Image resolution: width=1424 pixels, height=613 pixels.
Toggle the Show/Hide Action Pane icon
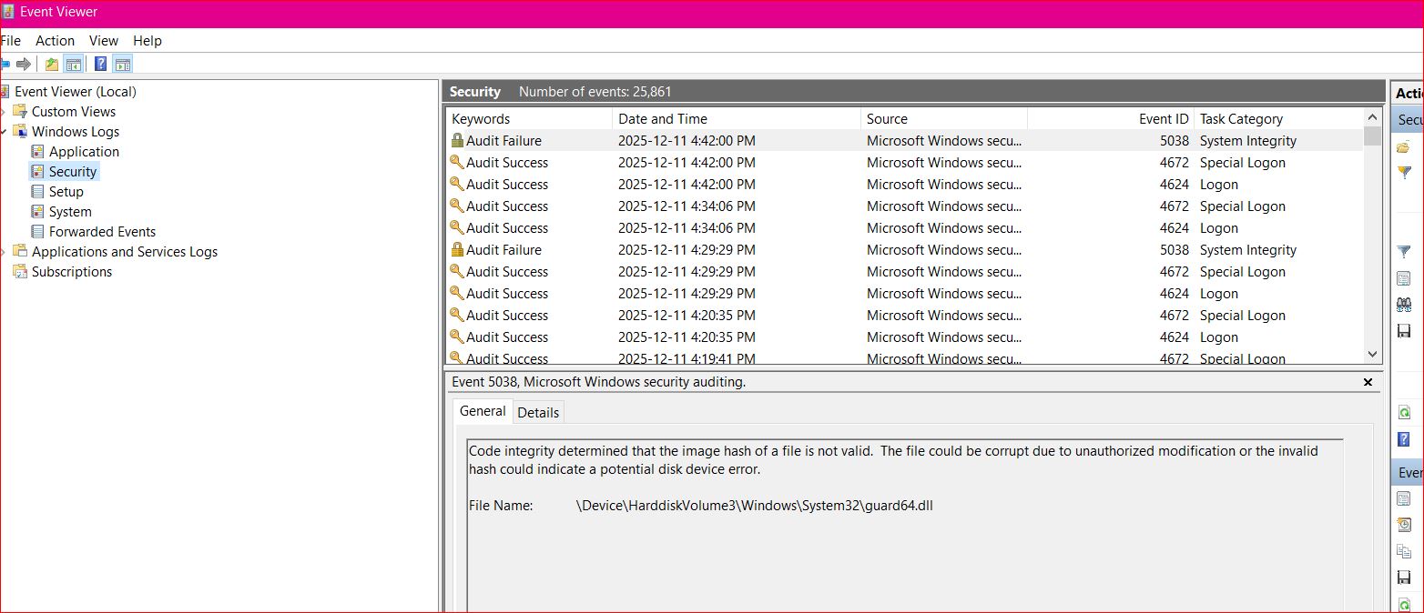123,64
